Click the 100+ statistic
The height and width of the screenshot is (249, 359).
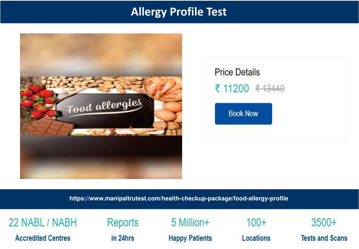257,223
